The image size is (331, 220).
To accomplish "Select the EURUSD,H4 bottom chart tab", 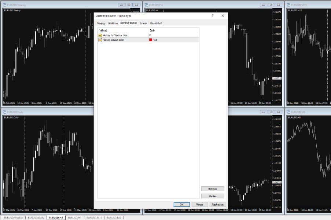I will click(x=56, y=218).
